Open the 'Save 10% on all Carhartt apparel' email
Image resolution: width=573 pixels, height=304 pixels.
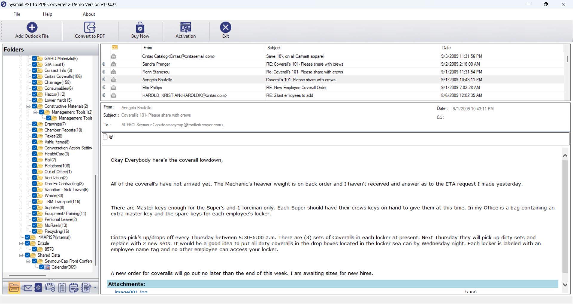click(x=295, y=56)
